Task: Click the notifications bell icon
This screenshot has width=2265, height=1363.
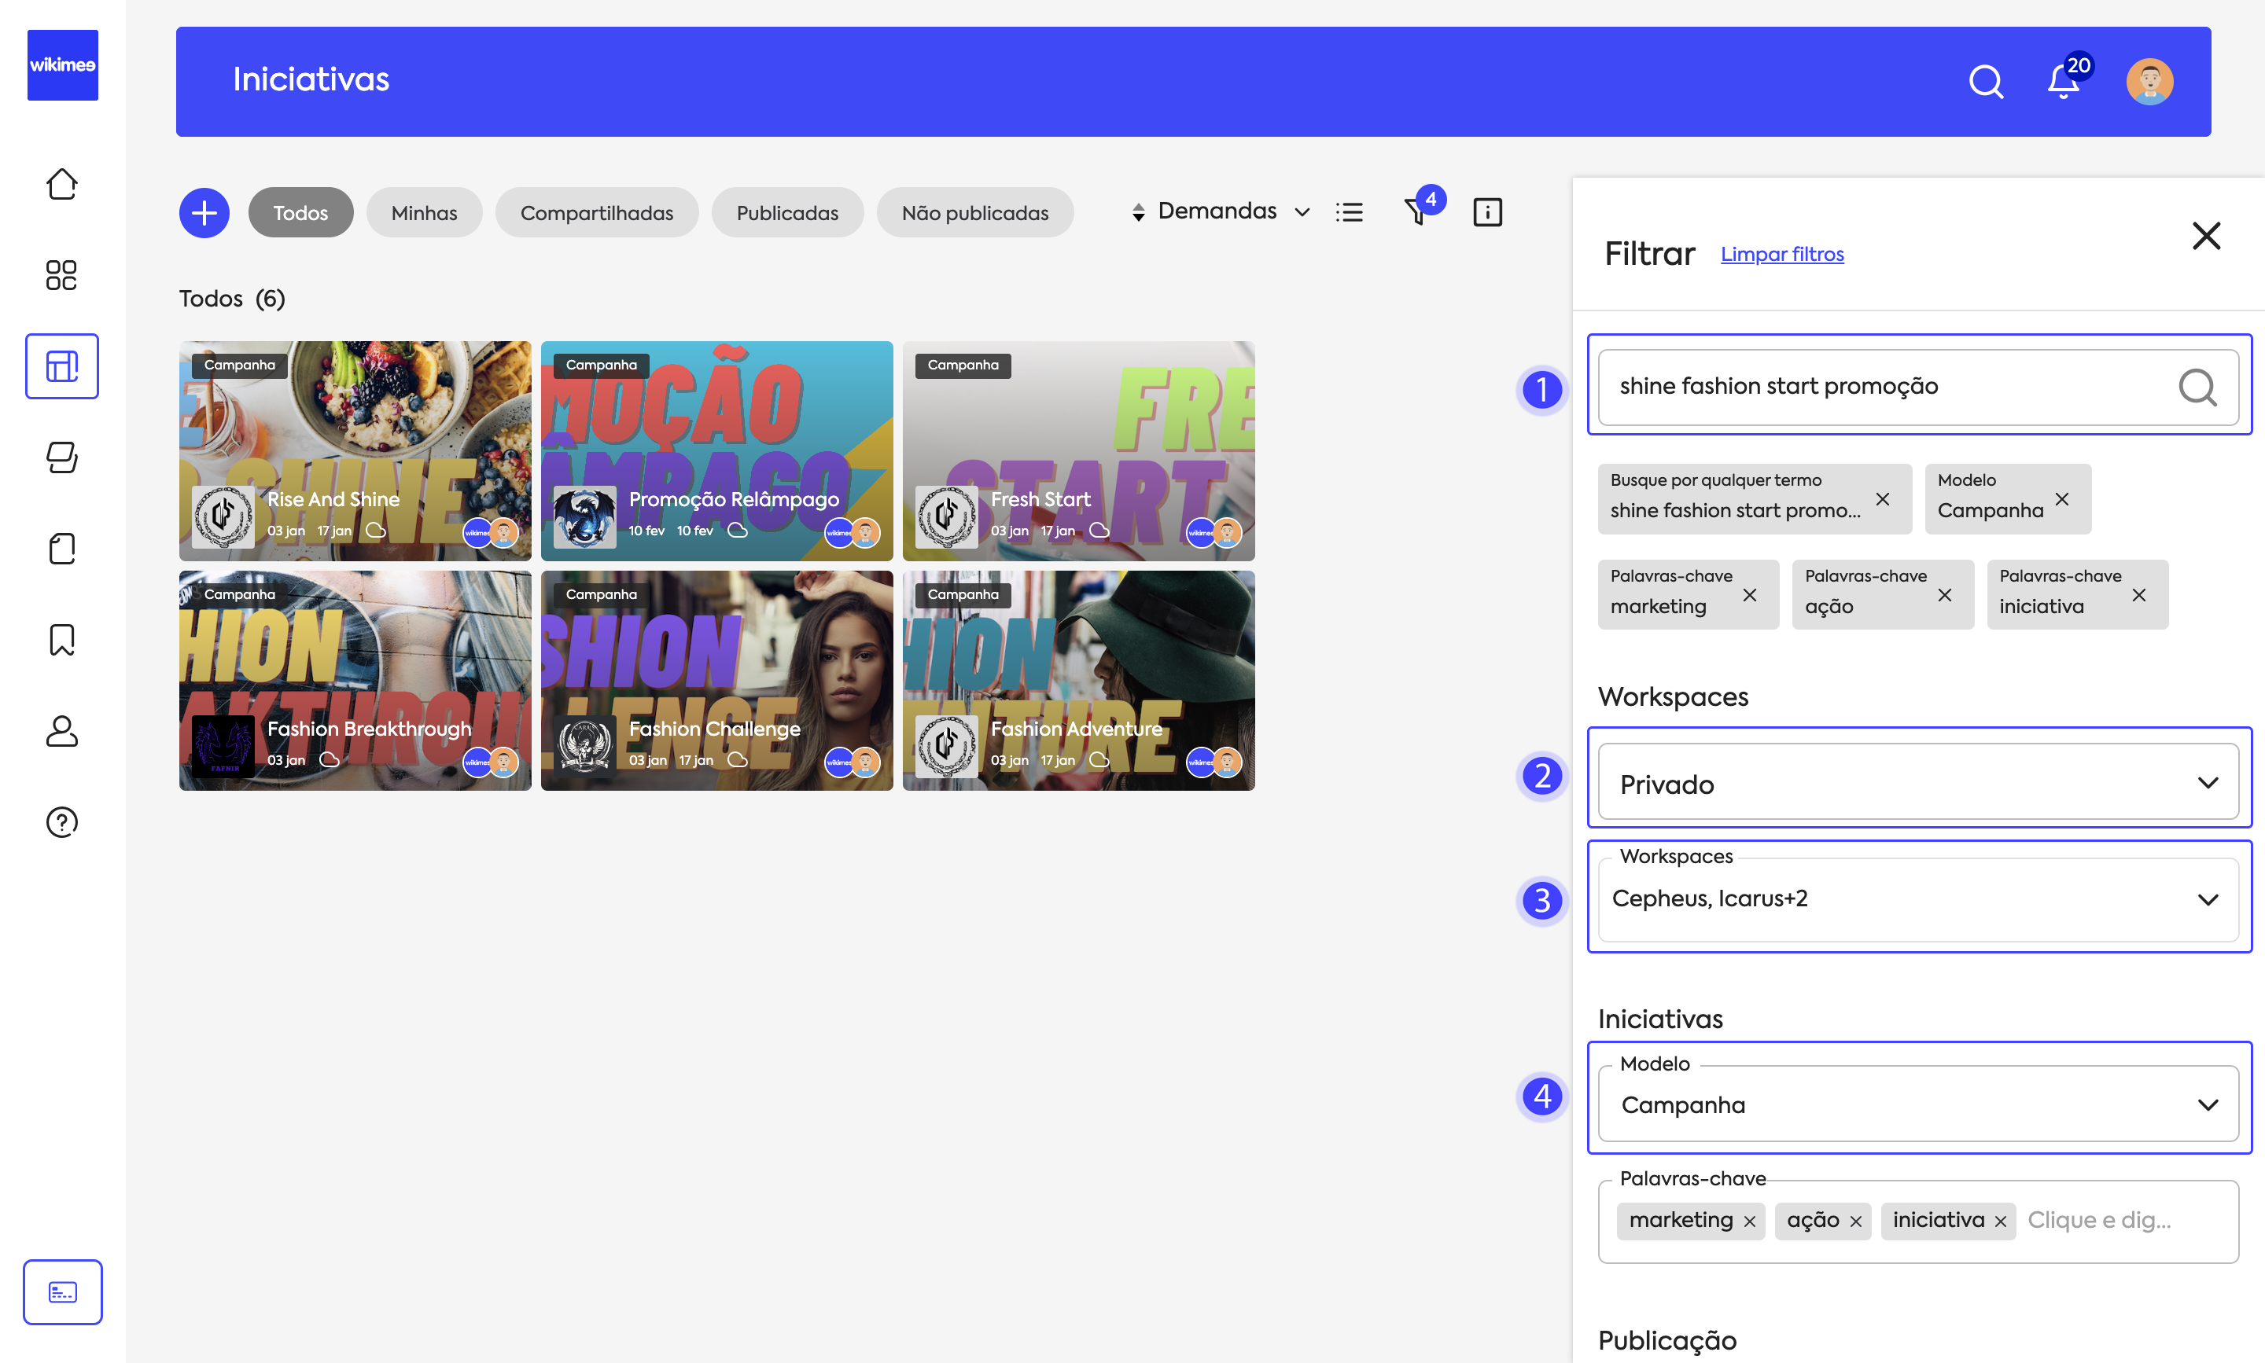Action: coord(2063,83)
